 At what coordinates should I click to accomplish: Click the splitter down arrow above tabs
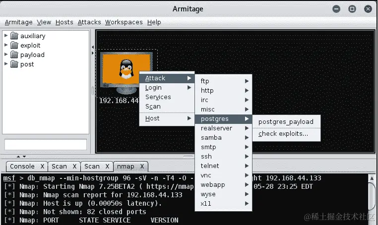(x=24, y=156)
